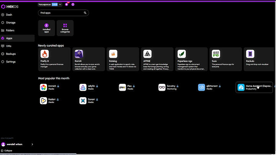Click the HexOS logo
The height and width of the screenshot is (155, 276).
(10, 7)
